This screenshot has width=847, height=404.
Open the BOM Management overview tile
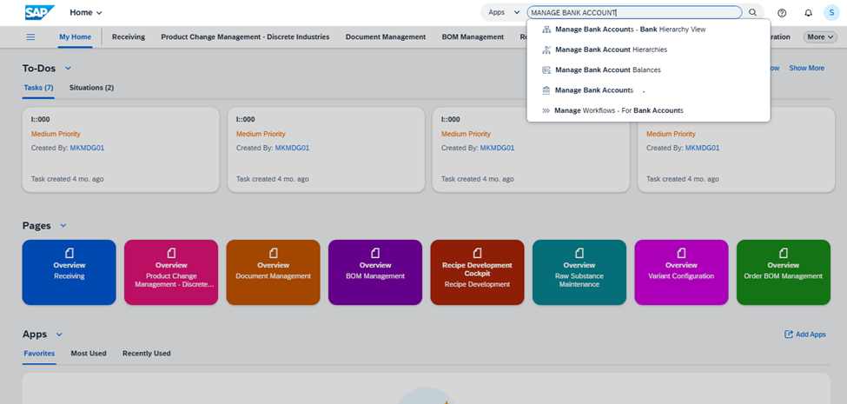click(375, 272)
